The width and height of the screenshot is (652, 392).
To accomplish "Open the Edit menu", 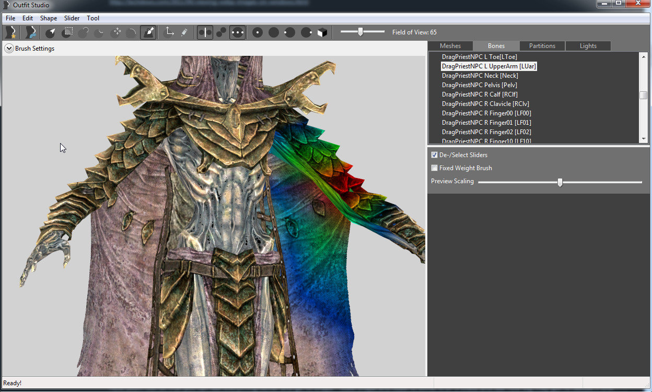I will click(28, 18).
